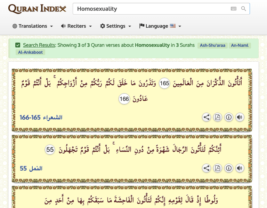The width and height of the screenshot is (267, 208).
Task: Select the An-Naml surah tag
Action: click(239, 45)
